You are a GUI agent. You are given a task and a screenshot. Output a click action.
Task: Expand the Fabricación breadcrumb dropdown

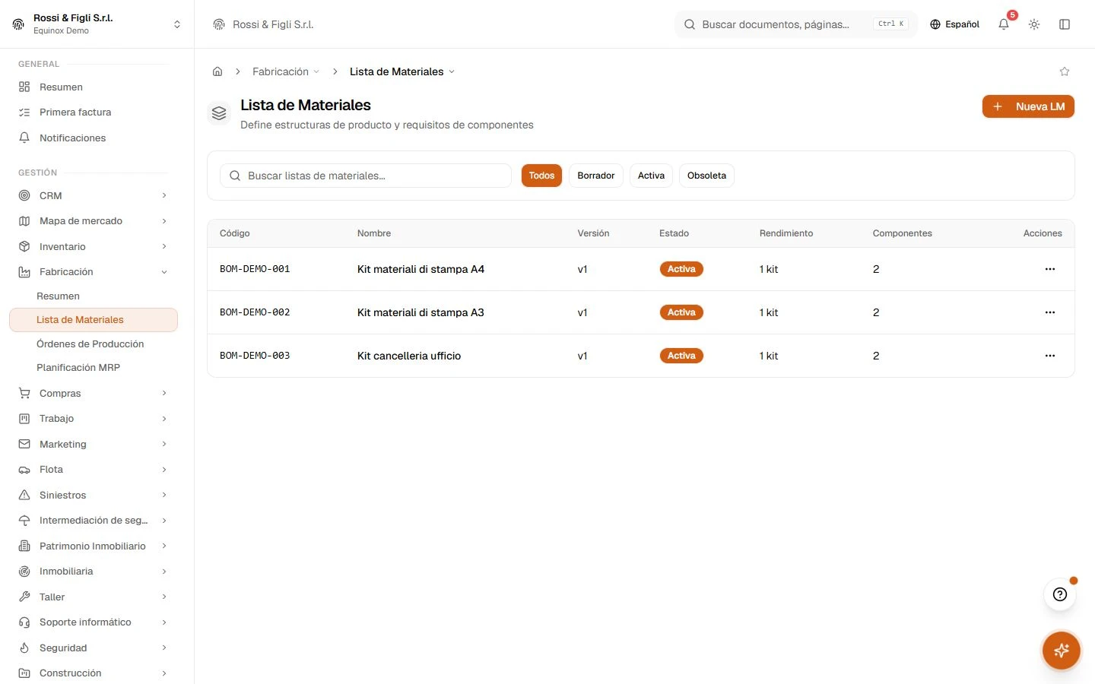click(x=286, y=71)
